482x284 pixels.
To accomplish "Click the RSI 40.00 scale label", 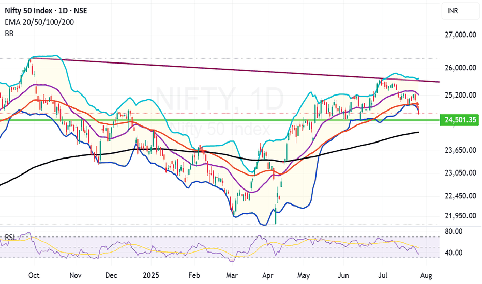I will (454, 253).
